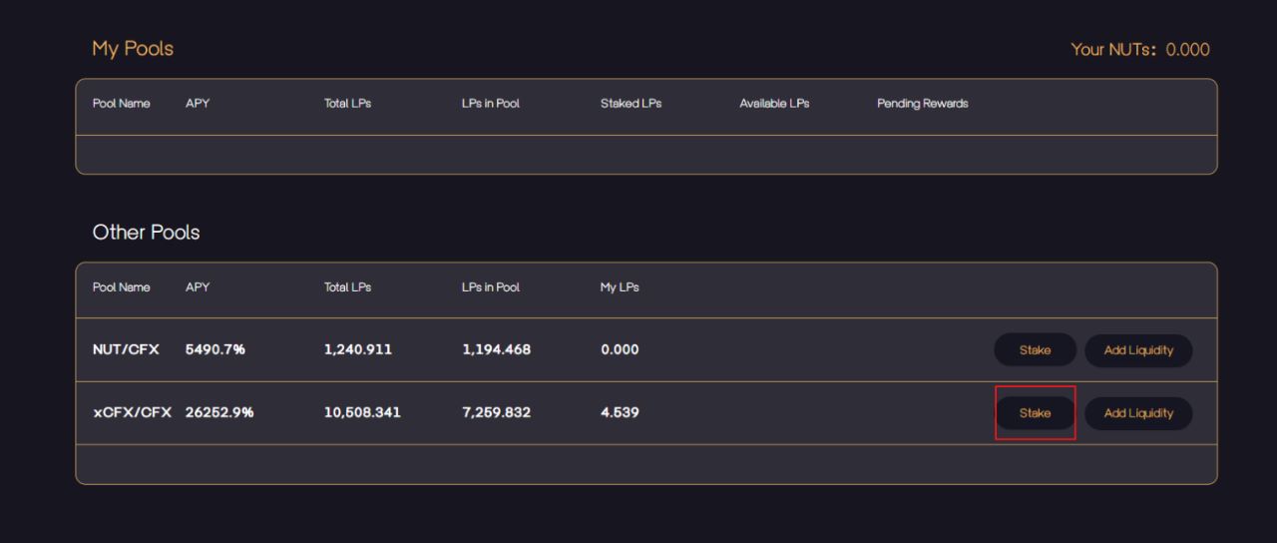Click the Your NUTs balance display
The width and height of the screenshot is (1277, 543).
(1139, 50)
